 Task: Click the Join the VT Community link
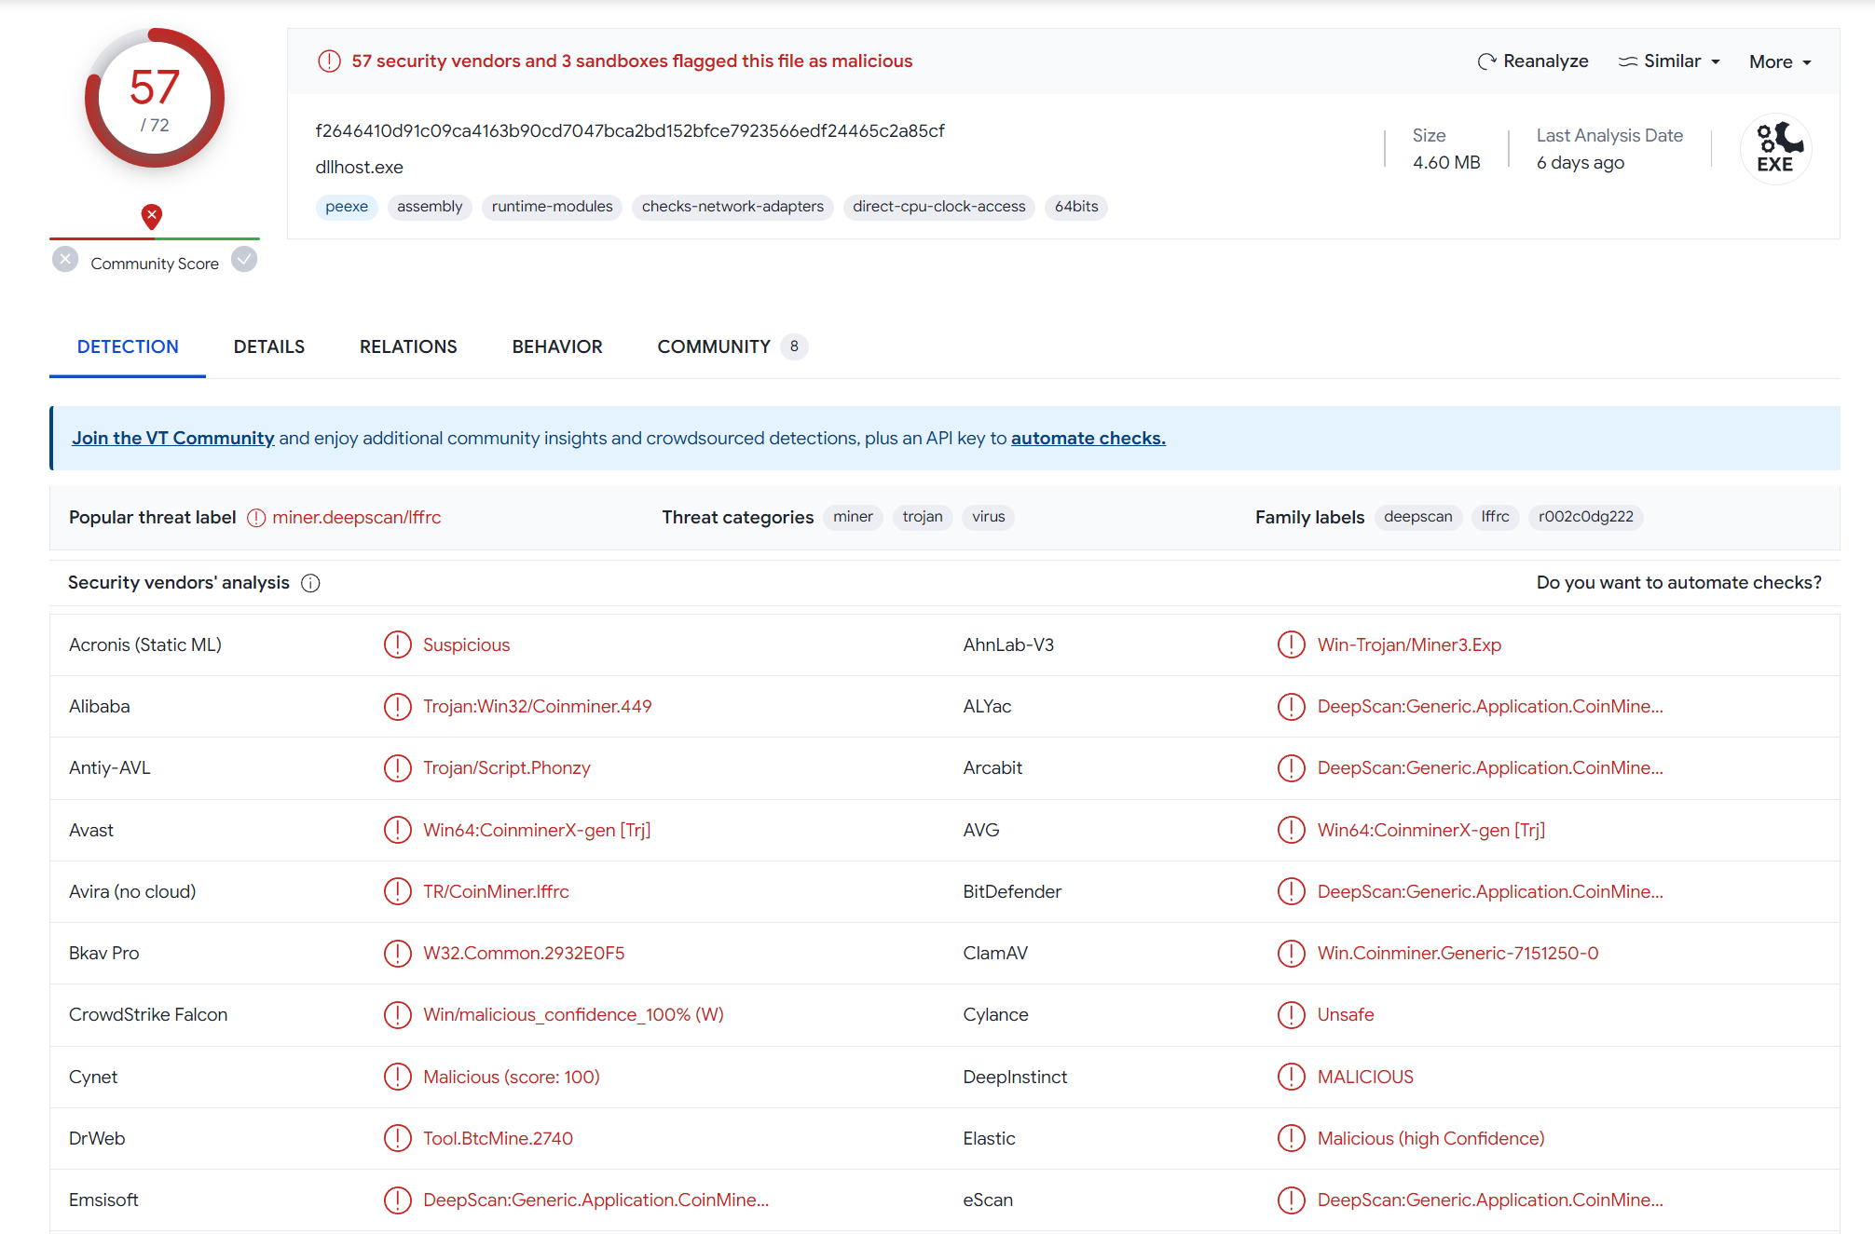tap(173, 438)
